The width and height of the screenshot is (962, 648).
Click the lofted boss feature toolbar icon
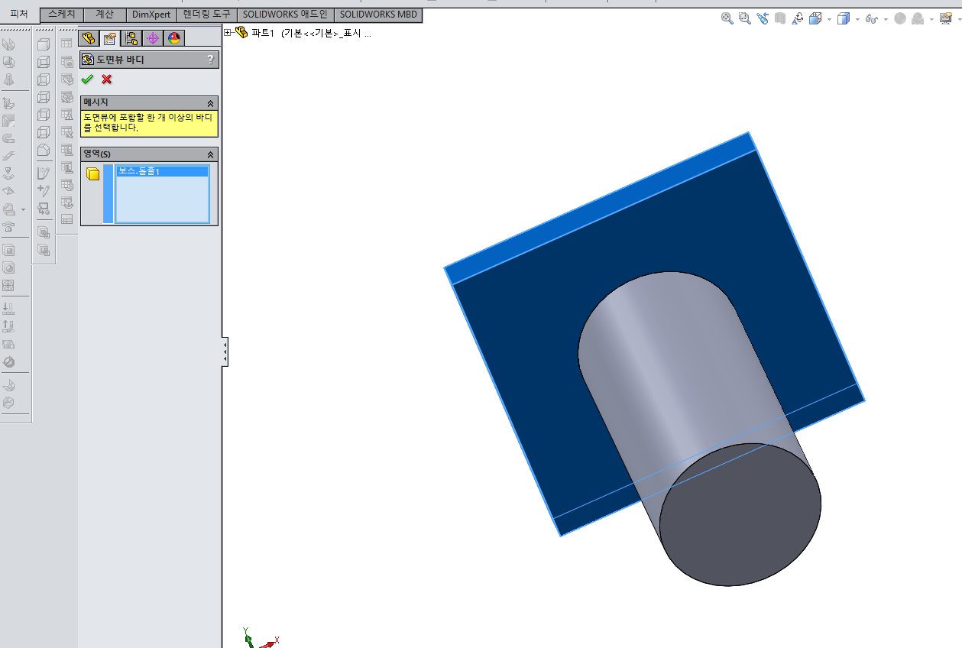[x=9, y=79]
